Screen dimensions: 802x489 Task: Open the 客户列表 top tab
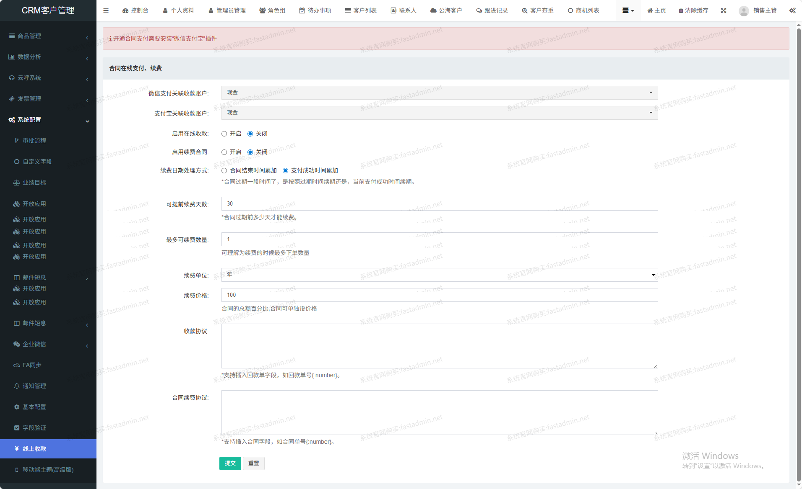click(361, 10)
